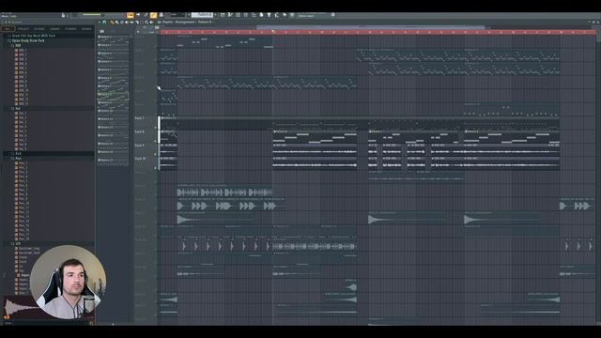Click the Track 7 header label
The height and width of the screenshot is (338, 601).
click(x=140, y=118)
